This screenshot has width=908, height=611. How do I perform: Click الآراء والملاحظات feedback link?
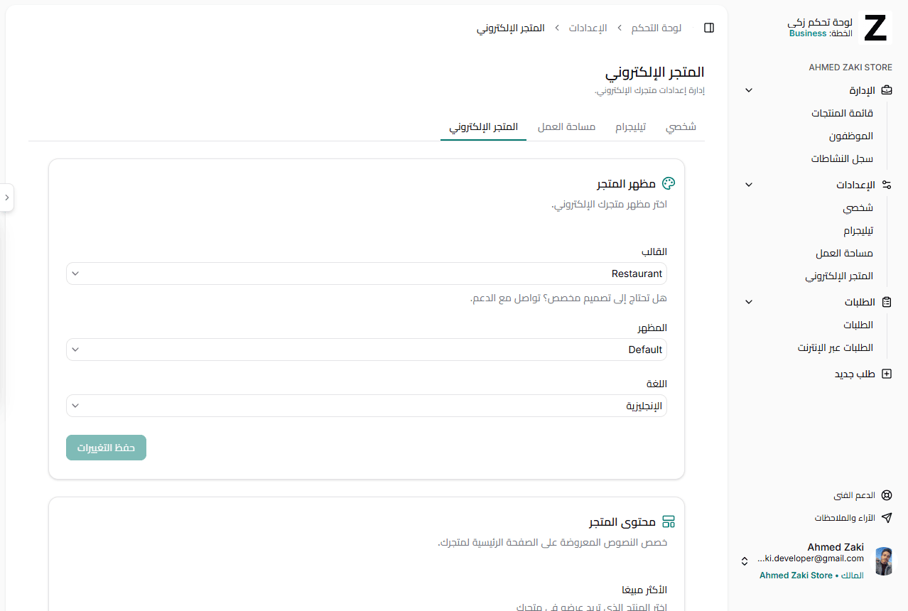(845, 518)
